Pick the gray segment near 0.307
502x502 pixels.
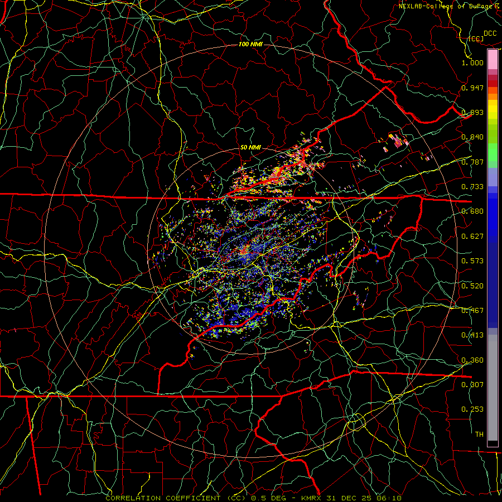coord(493,388)
